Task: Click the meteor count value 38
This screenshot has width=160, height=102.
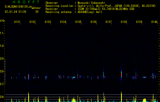Action: click(x=37, y=12)
